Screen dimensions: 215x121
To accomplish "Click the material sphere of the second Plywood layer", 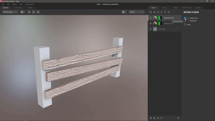I will [x=155, y=23].
